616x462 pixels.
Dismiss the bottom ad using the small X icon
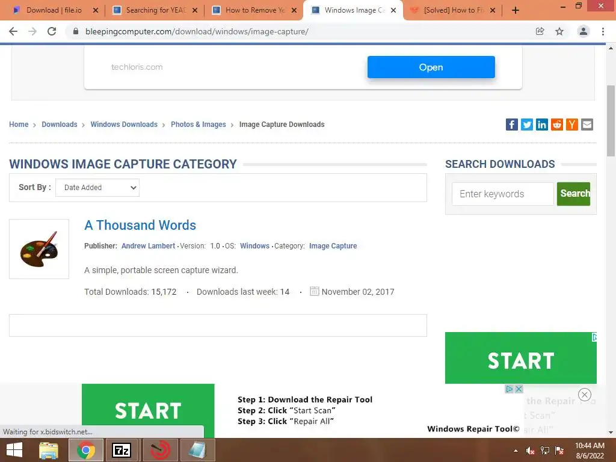pyautogui.click(x=519, y=389)
